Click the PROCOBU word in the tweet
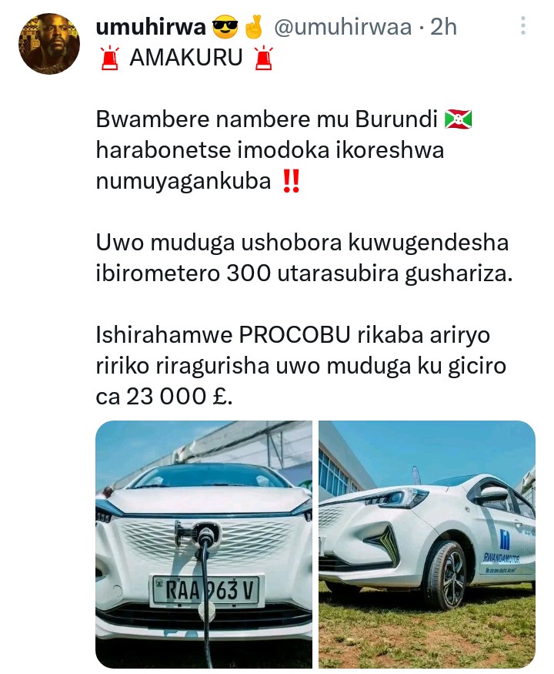The image size is (554, 674). click(x=295, y=335)
